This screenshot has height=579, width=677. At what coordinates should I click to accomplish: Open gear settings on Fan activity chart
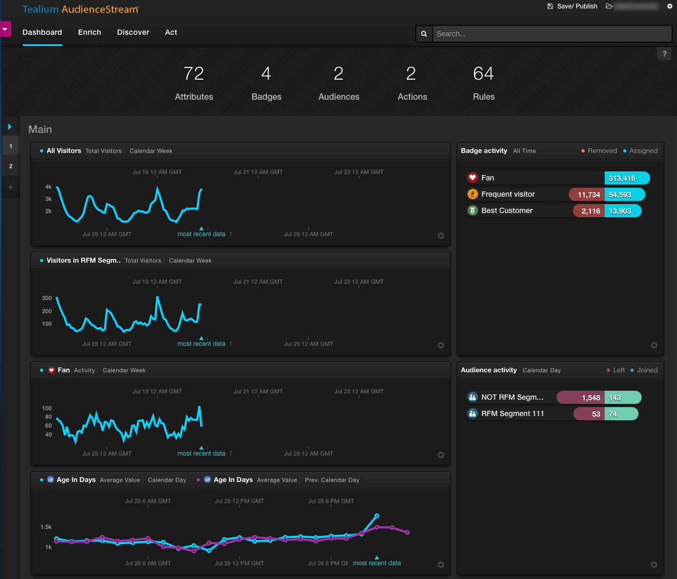coord(441,455)
